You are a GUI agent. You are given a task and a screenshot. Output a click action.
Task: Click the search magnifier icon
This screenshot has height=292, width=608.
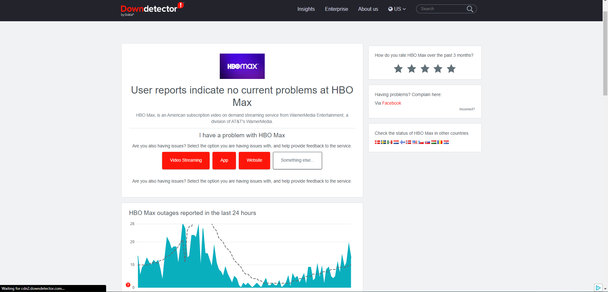pyautogui.click(x=470, y=9)
